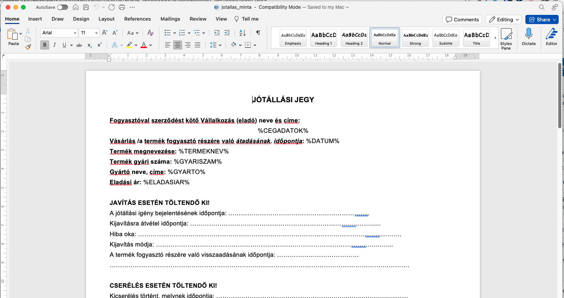The height and width of the screenshot is (298, 564).
Task: Copy selection with copy icon
Action: coord(28,39)
